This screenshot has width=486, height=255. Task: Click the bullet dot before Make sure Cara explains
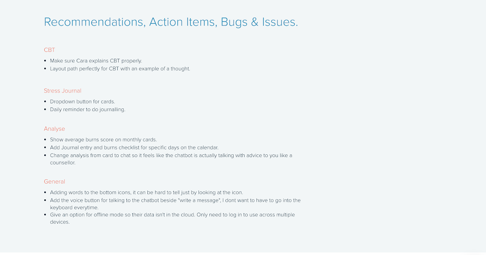(45, 61)
